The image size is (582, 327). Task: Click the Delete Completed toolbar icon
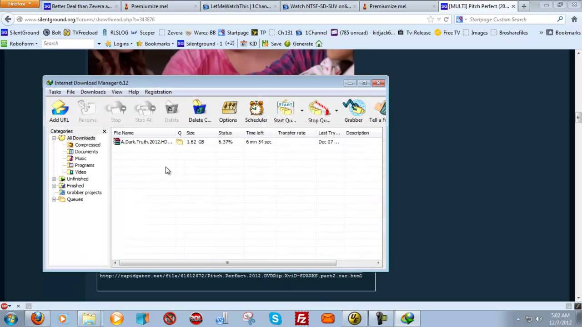200,111
